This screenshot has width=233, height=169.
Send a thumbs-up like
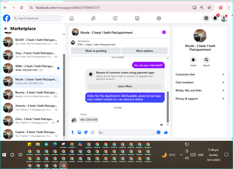tap(166, 133)
